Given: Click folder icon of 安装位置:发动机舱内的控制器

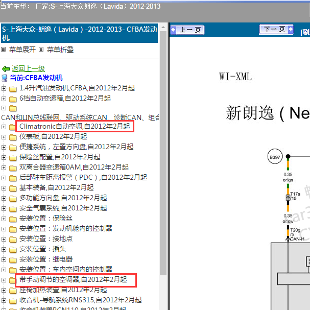Looking at the screenshot, I should pos(13,229).
